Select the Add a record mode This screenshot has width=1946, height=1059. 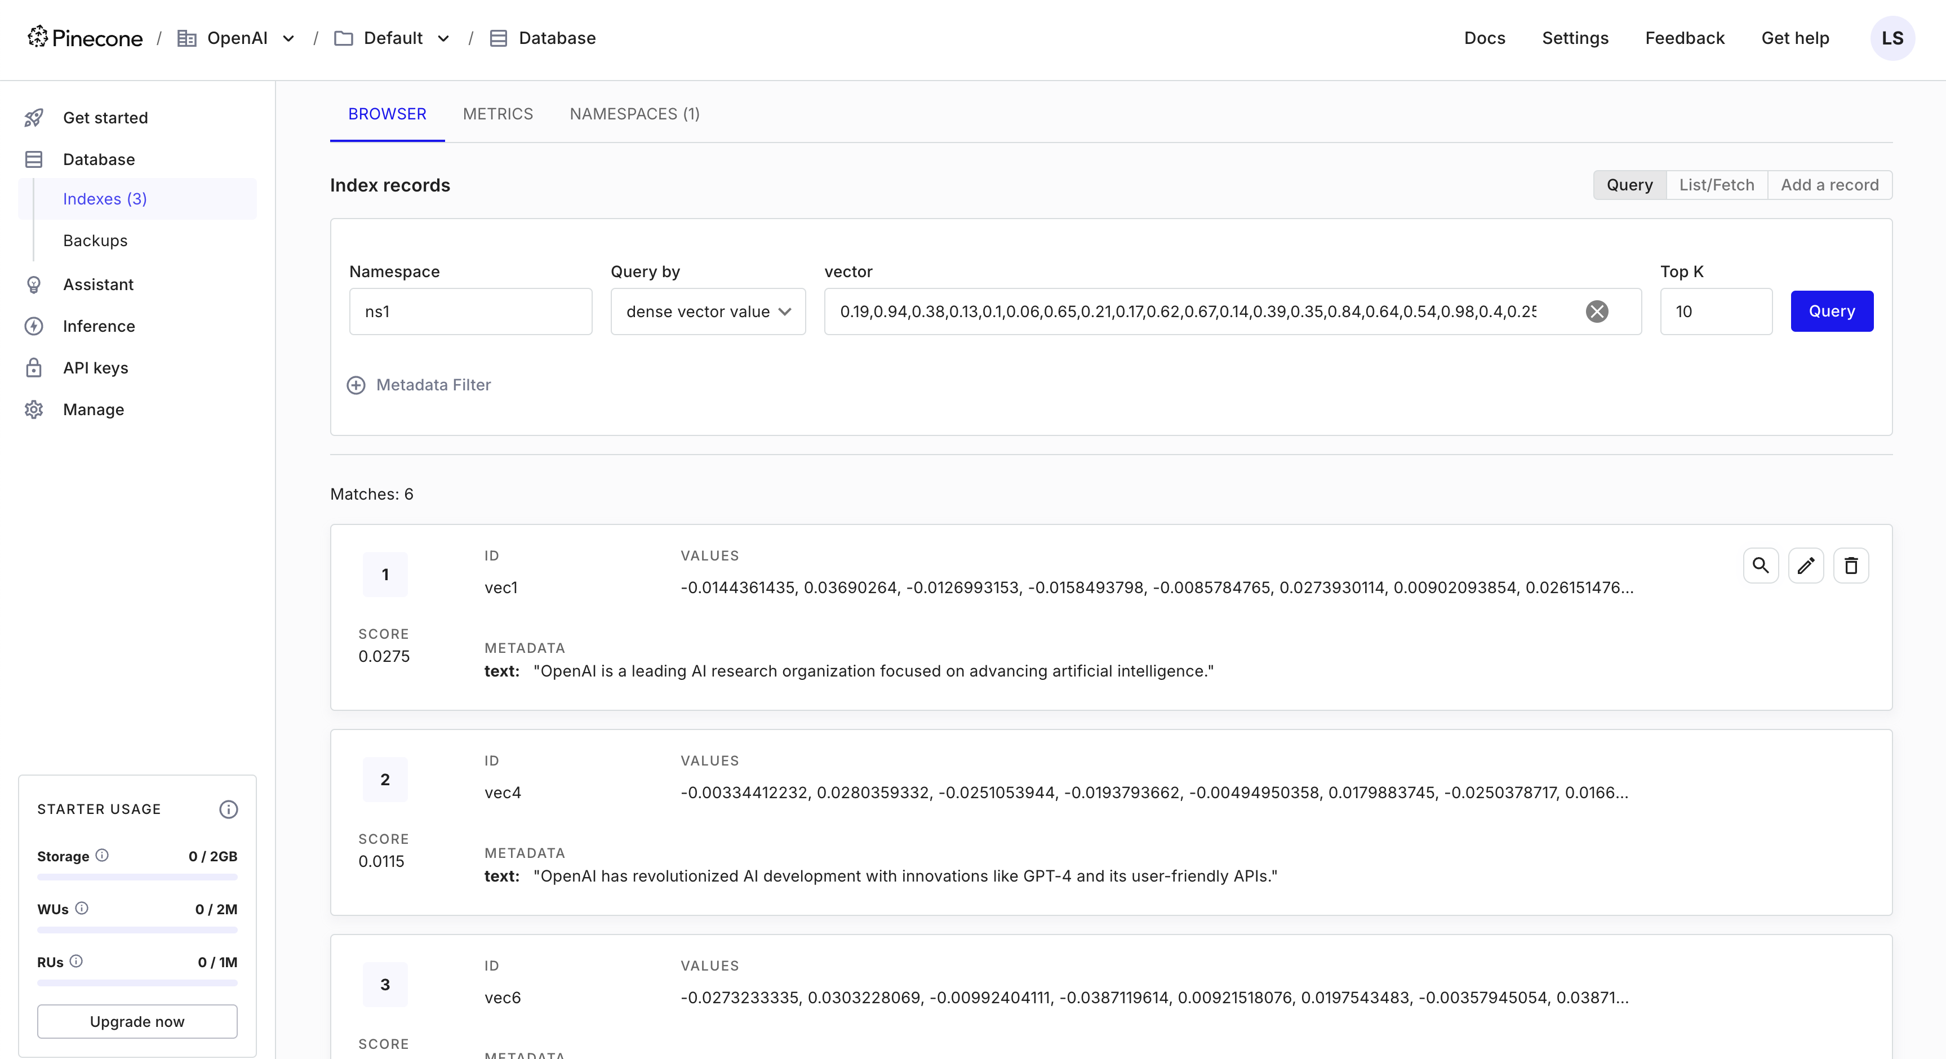pyautogui.click(x=1829, y=185)
